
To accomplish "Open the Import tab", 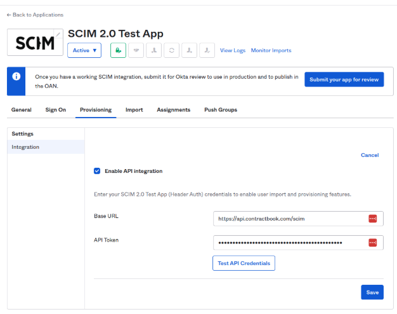I will (134, 110).
